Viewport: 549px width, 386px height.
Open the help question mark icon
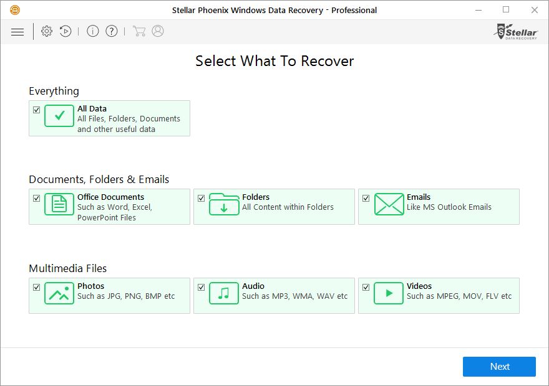pos(111,31)
